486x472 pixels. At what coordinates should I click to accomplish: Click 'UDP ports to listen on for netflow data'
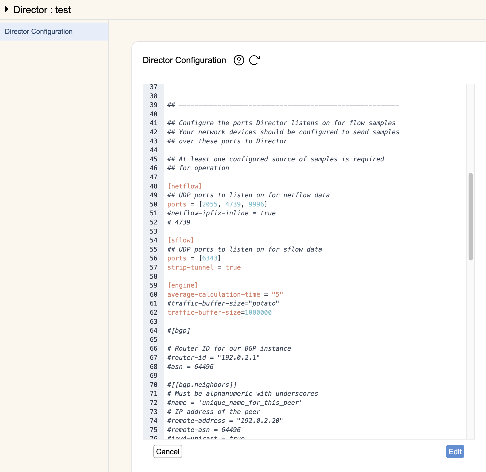pos(254,195)
